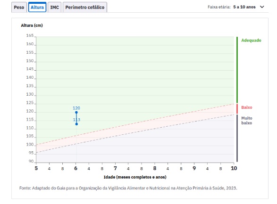
Task: Select the red Baixo legend bar
Action: click(237, 109)
